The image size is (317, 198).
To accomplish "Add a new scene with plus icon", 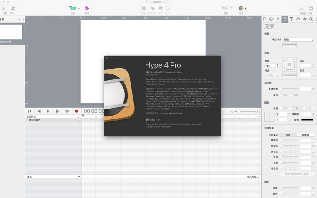I will 19,20.
